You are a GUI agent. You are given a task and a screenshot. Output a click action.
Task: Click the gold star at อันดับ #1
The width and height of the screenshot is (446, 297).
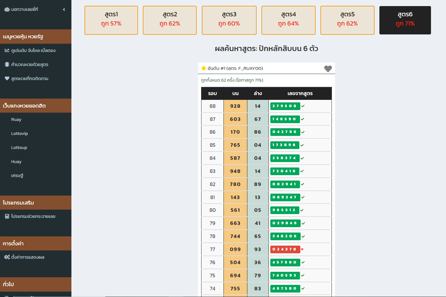pos(204,68)
